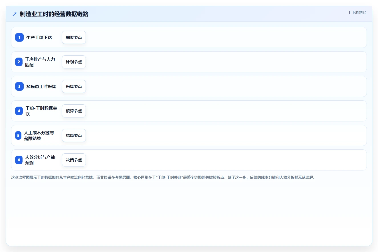
Task: Click the number 4 step badge
Action: (19, 111)
